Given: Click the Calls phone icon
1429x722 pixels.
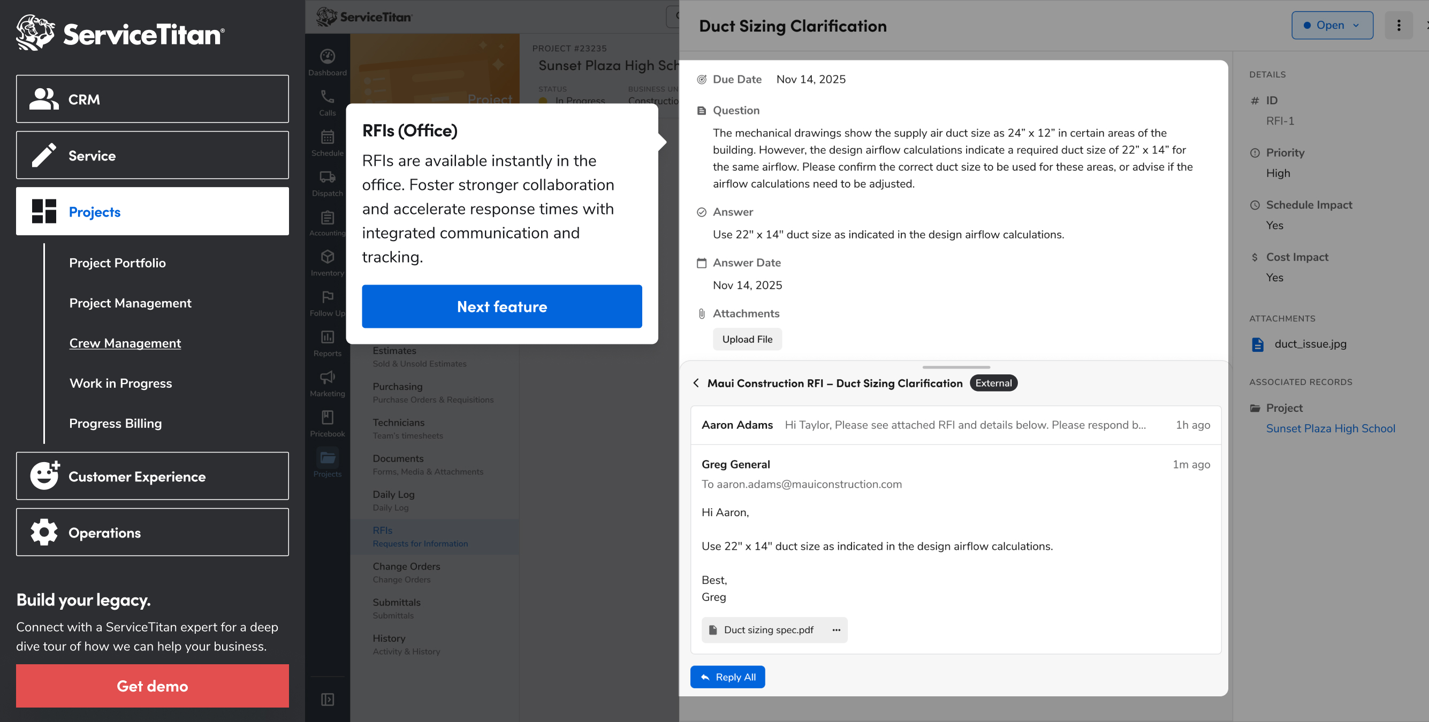Looking at the screenshot, I should point(328,97).
